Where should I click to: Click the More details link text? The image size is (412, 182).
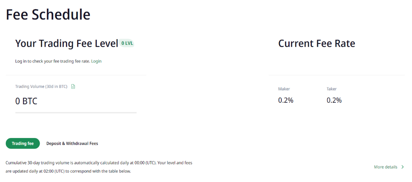point(386,167)
